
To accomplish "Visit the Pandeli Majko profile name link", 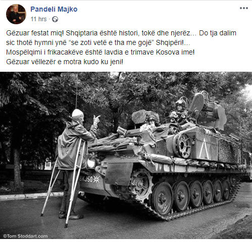I will pos(54,9).
